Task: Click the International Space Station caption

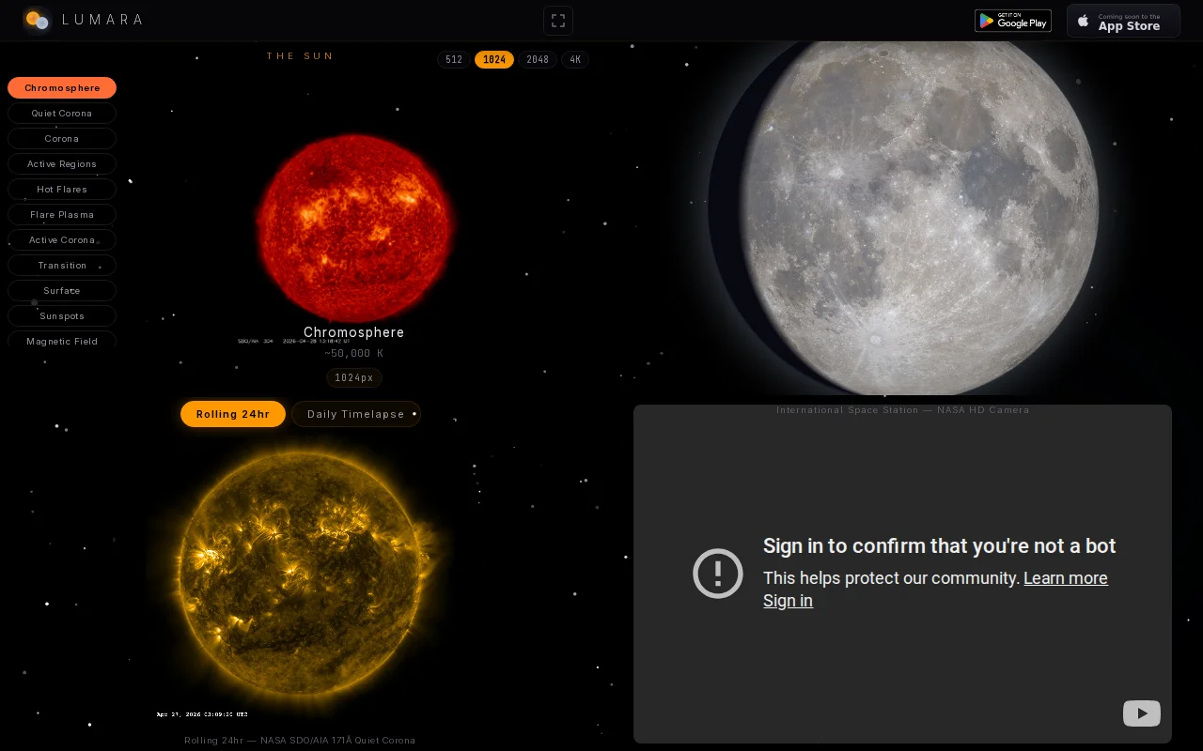Action: click(x=902, y=410)
